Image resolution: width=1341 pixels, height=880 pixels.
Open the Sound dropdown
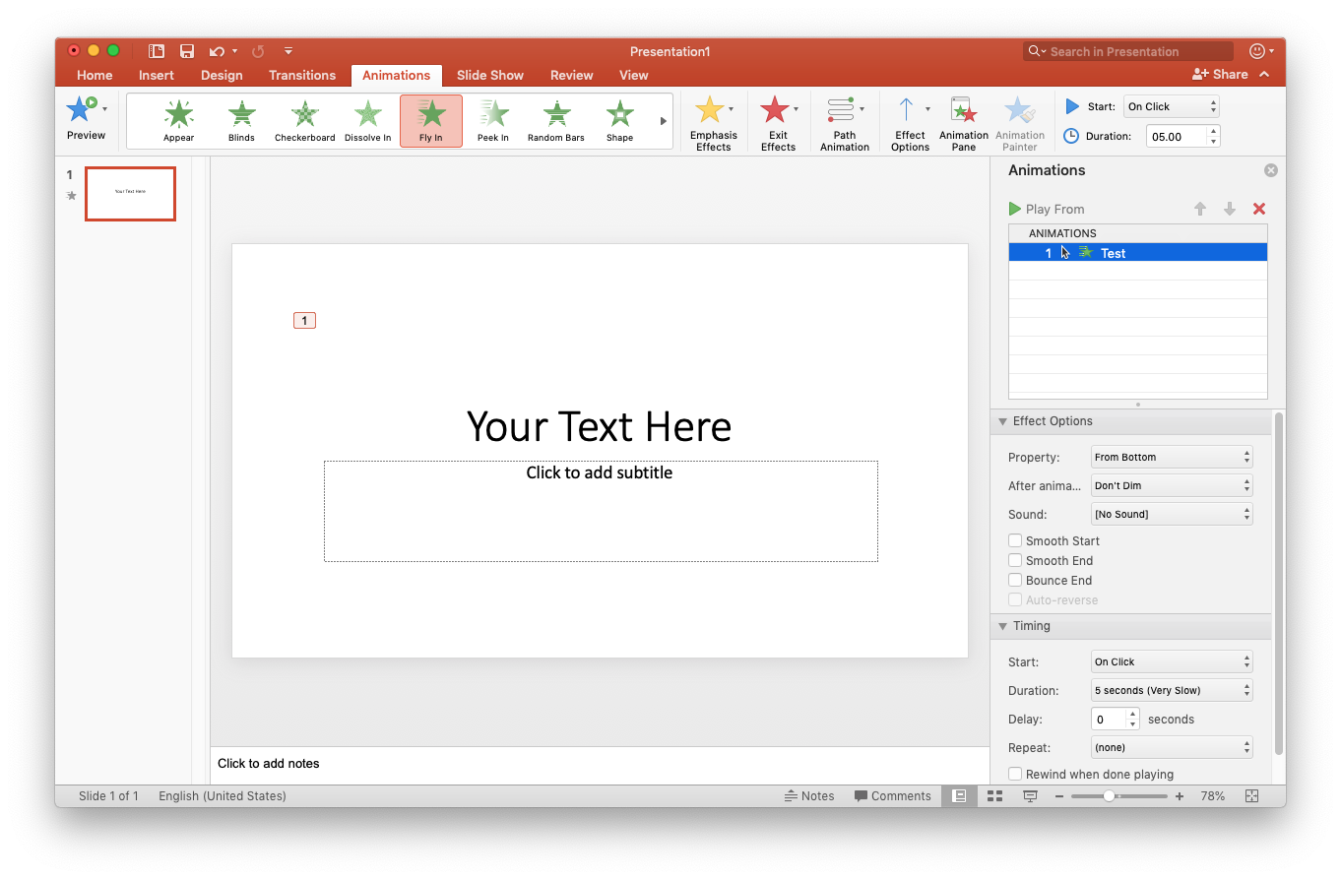(x=1172, y=514)
